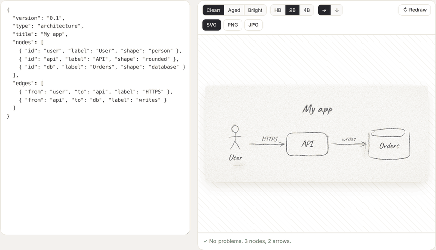Choose JPG export format
This screenshot has width=436, height=250.
pyautogui.click(x=253, y=25)
